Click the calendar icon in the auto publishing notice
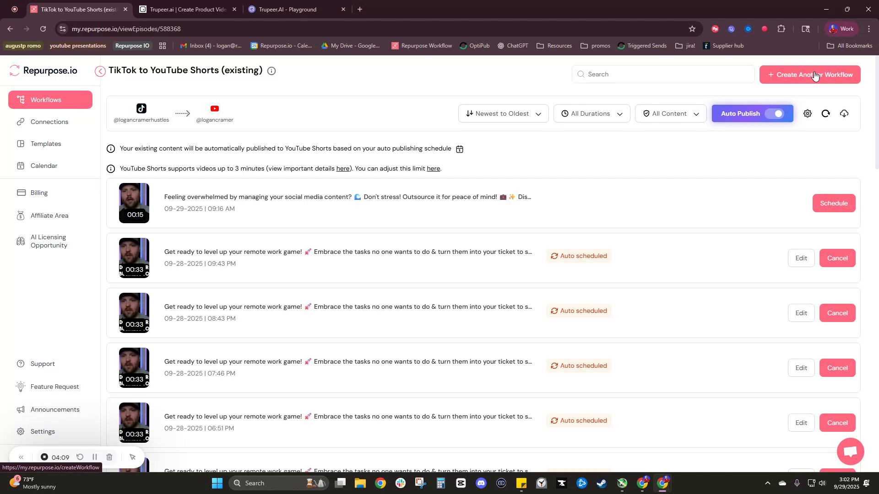 (460, 148)
